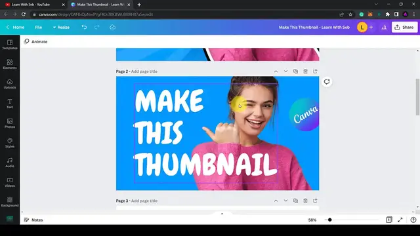Click the comment bubble beside Page 2
The image size is (420, 236).
coord(327,82)
